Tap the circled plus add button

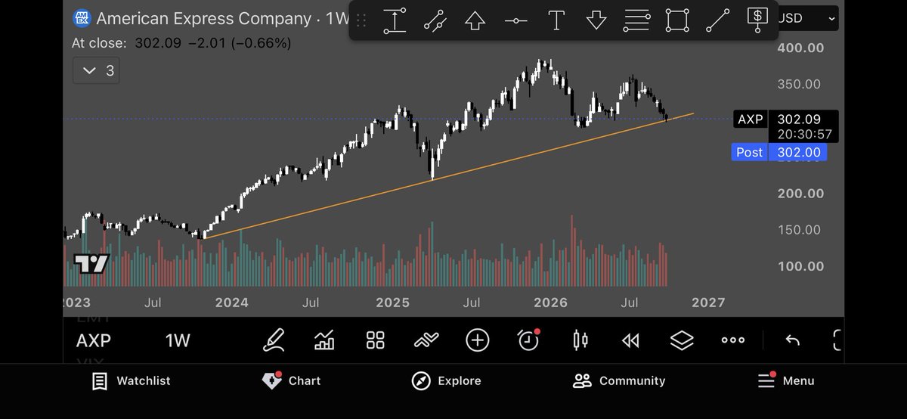478,340
